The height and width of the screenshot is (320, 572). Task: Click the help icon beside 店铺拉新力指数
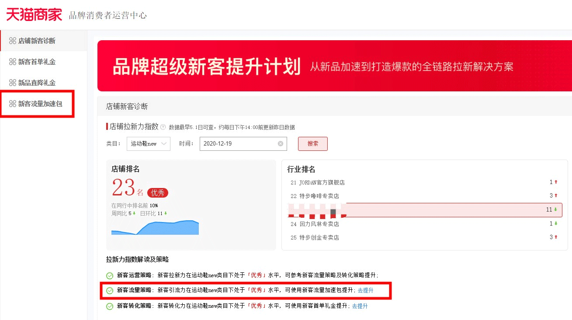163,127
